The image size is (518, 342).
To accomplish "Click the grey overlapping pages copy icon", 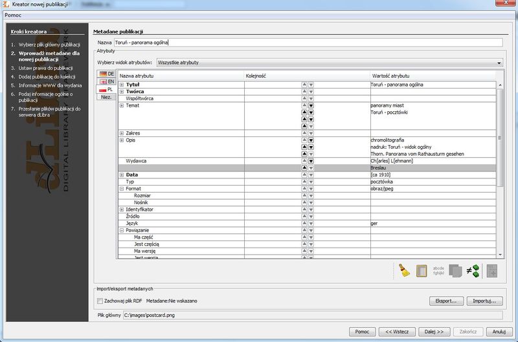I will tap(456, 271).
